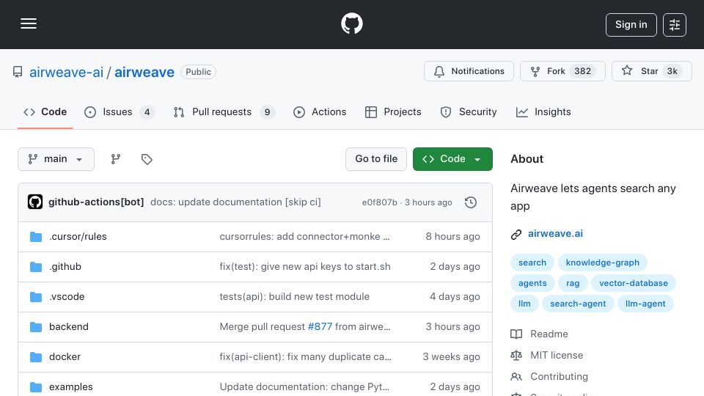Open the Pull requests tab
The image size is (704, 396).
(x=224, y=111)
